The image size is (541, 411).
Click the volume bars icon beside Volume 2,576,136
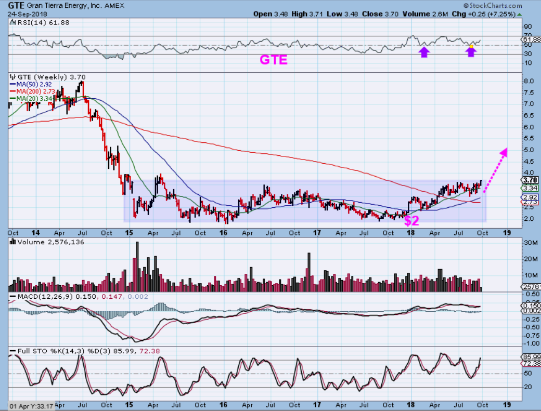pyautogui.click(x=13, y=242)
